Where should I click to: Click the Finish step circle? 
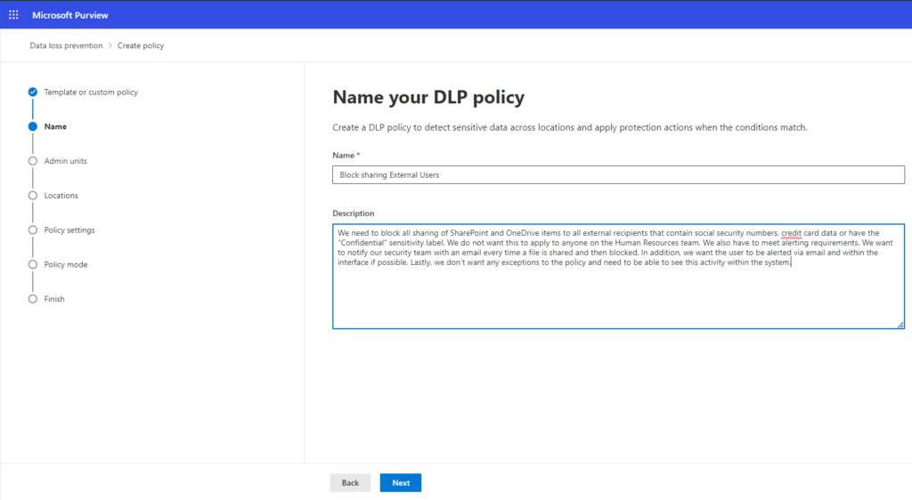pos(33,299)
